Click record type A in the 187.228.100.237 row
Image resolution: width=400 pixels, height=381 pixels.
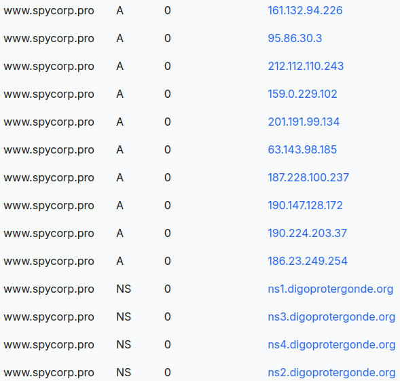pos(120,177)
